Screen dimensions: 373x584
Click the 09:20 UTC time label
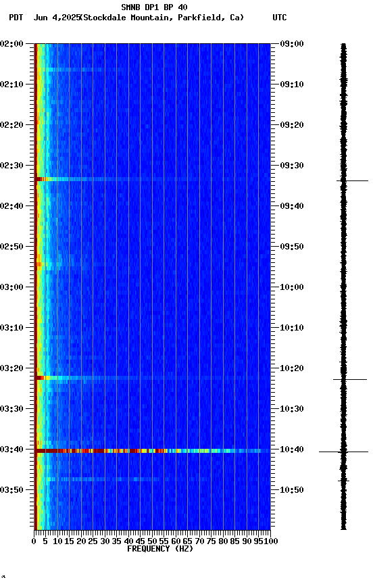292,125
